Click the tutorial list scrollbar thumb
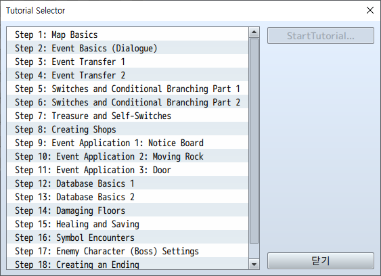The height and width of the screenshot is (276, 381). tap(254, 141)
